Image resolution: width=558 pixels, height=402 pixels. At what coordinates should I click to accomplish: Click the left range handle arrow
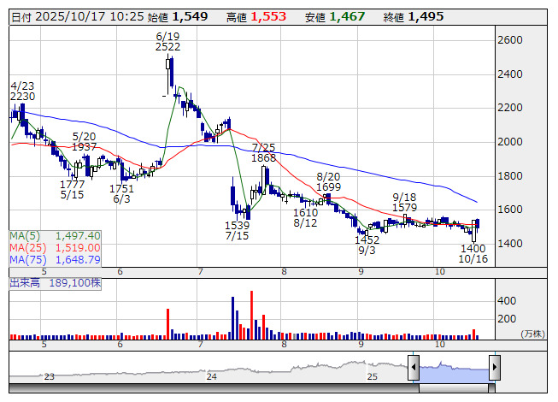(414, 367)
